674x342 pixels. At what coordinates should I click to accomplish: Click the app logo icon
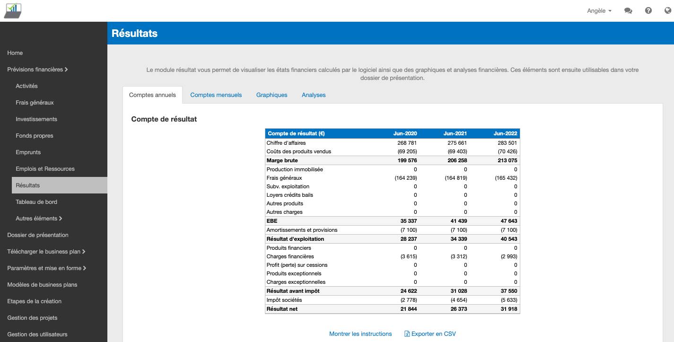(x=12, y=10)
